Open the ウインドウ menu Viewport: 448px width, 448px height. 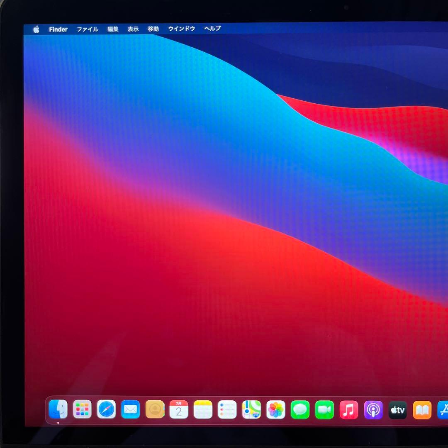point(181,29)
